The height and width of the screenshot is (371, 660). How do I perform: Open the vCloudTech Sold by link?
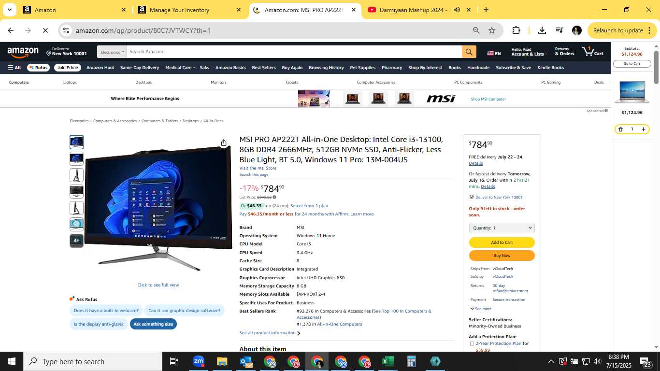pyautogui.click(x=503, y=276)
